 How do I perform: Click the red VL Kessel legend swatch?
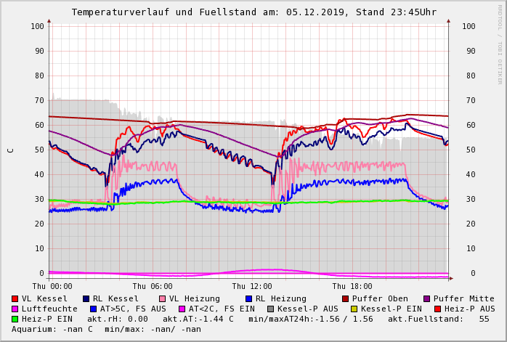click(15, 299)
